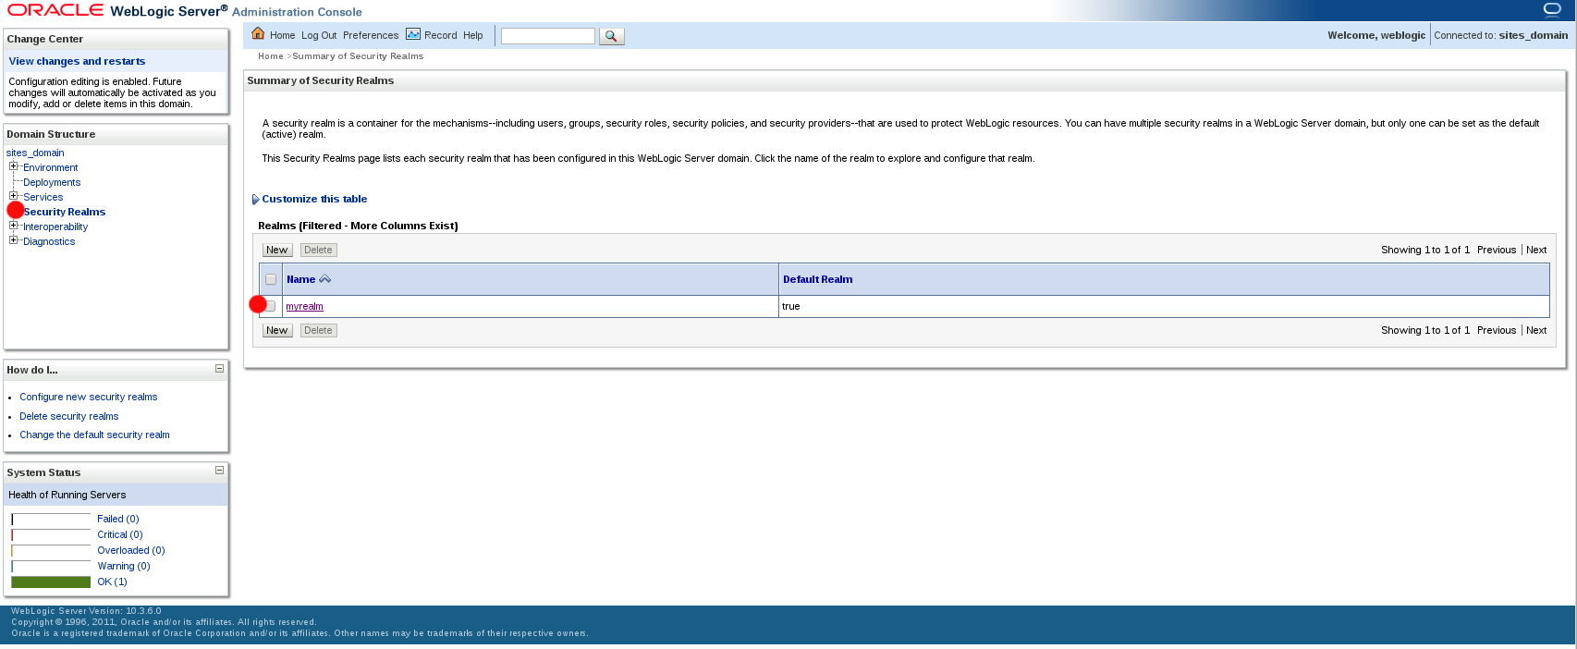The height and width of the screenshot is (649, 1577).
Task: Expand the Interoperability tree node
Action: (14, 226)
